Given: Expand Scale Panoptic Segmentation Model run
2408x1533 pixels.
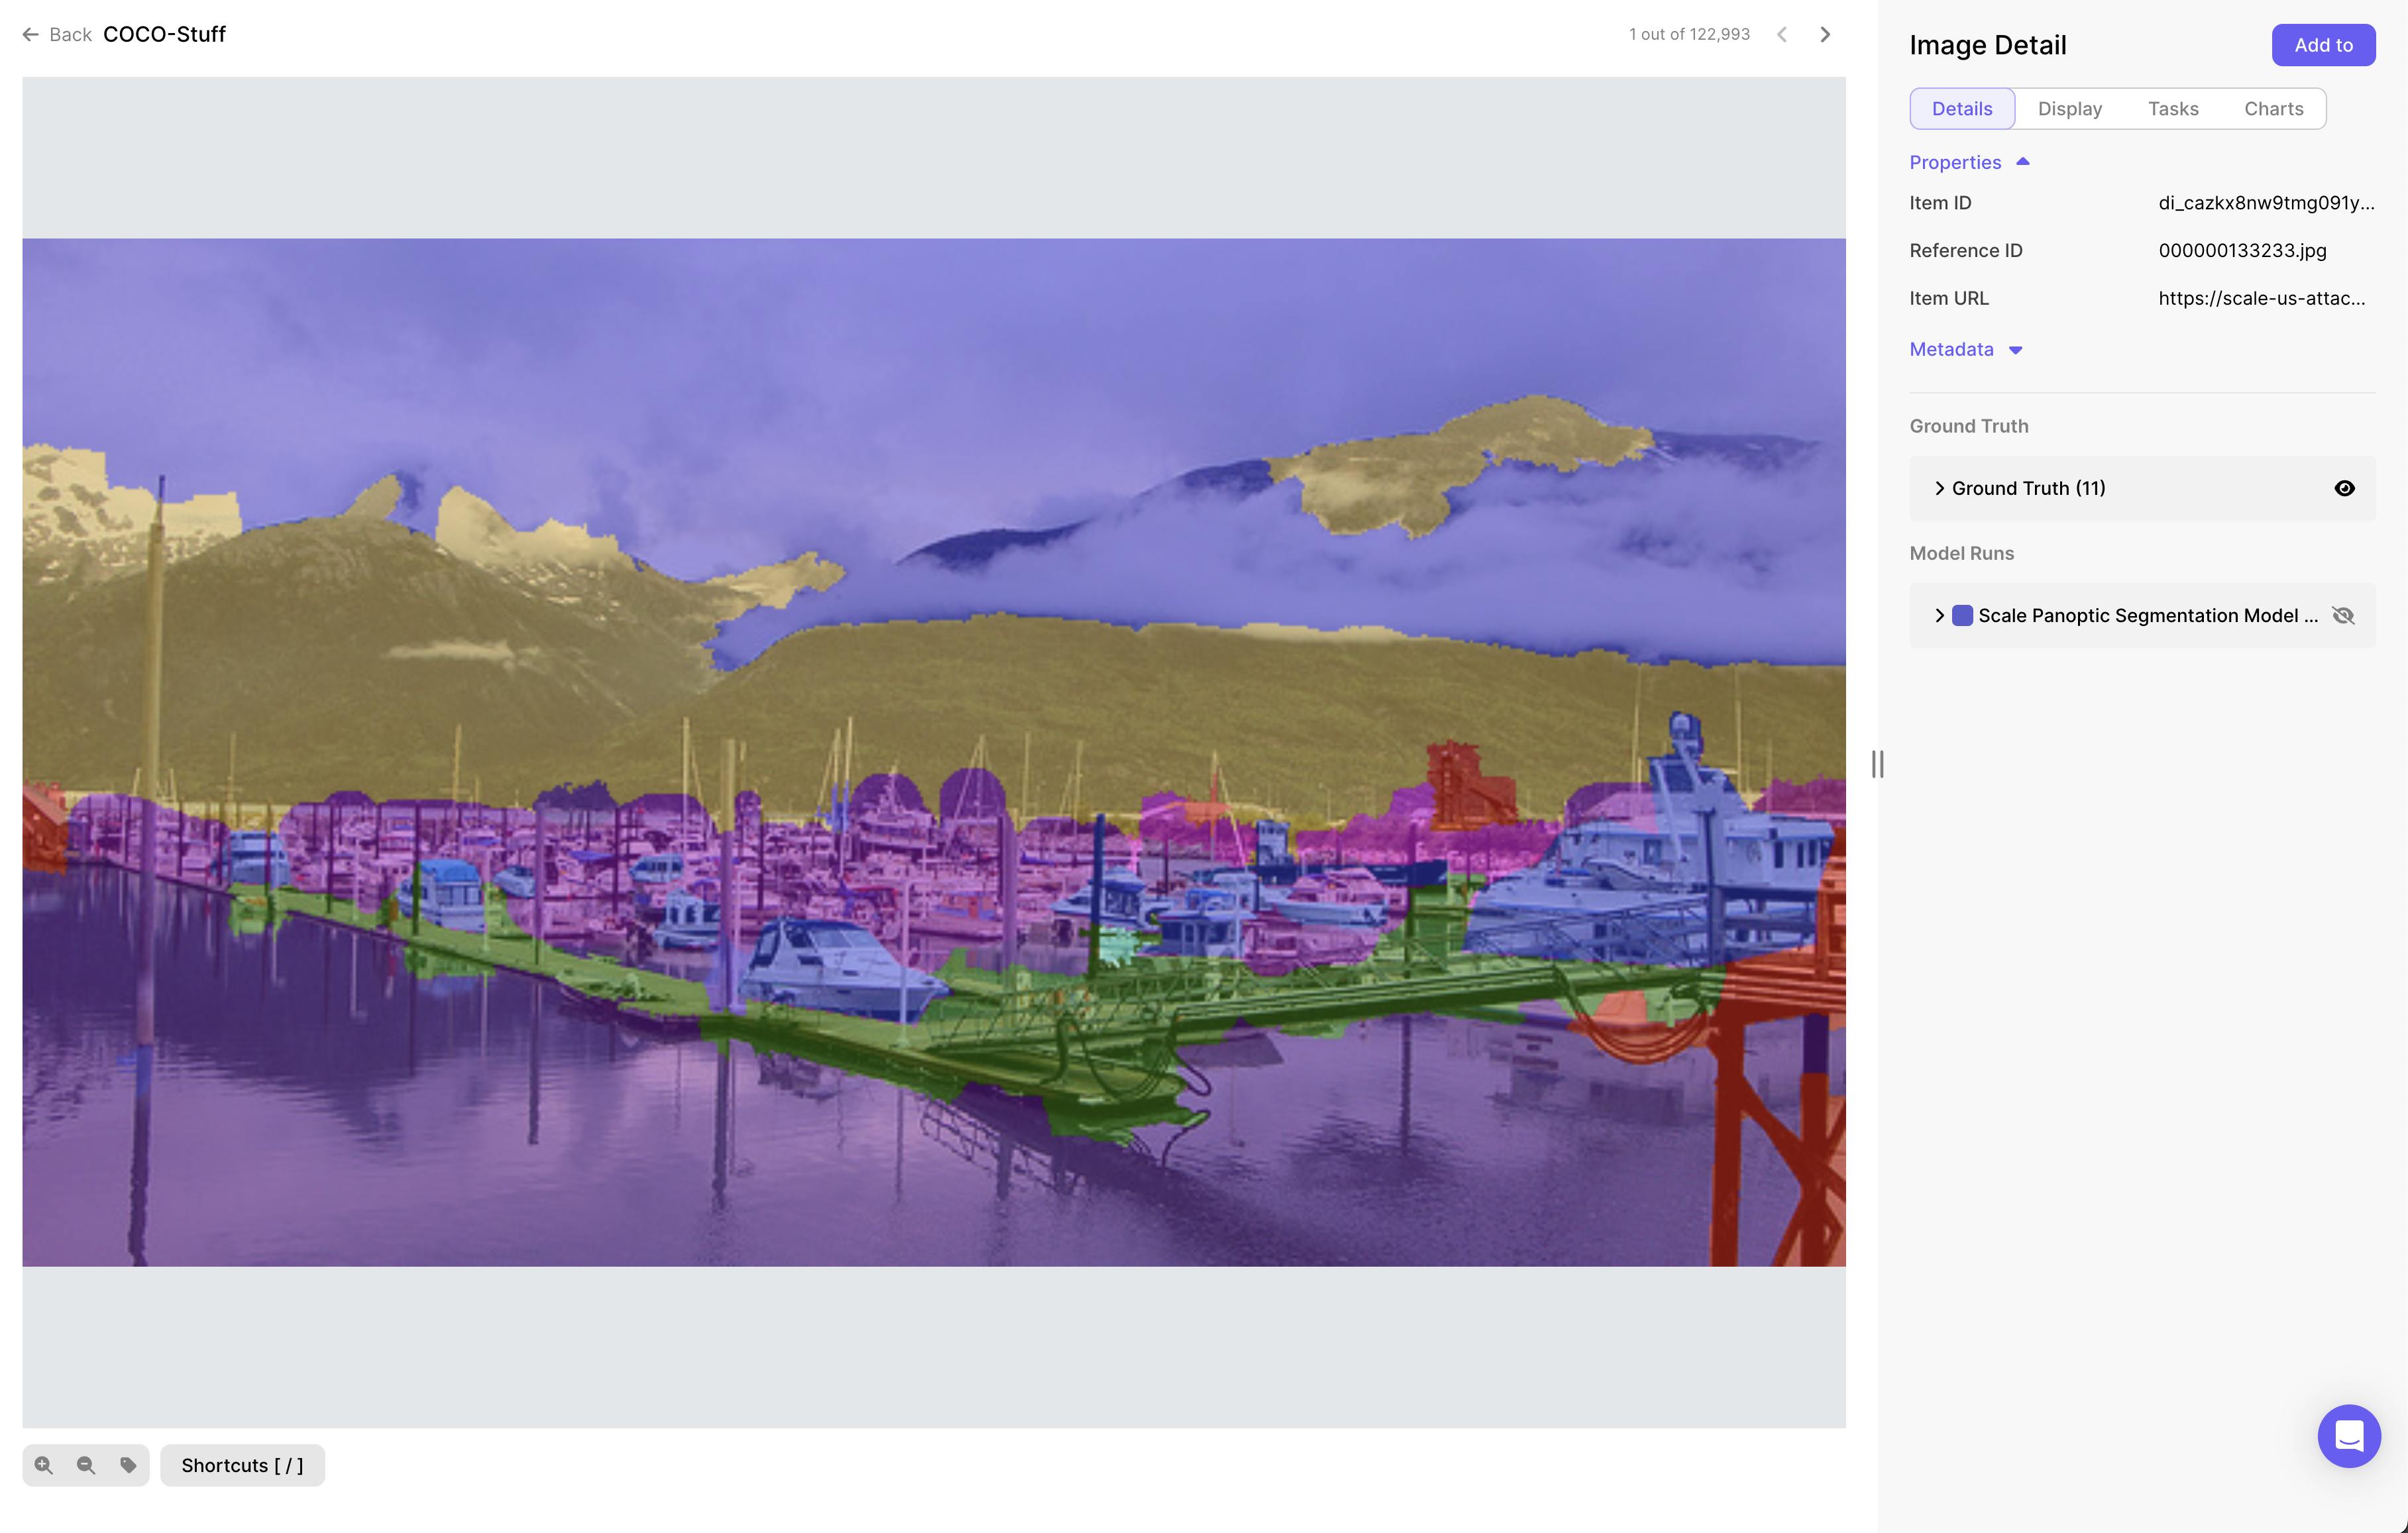Looking at the screenshot, I should (1939, 616).
